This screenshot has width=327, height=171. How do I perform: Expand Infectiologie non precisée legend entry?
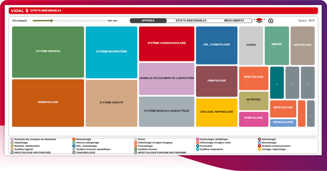pyautogui.click(x=12, y=153)
